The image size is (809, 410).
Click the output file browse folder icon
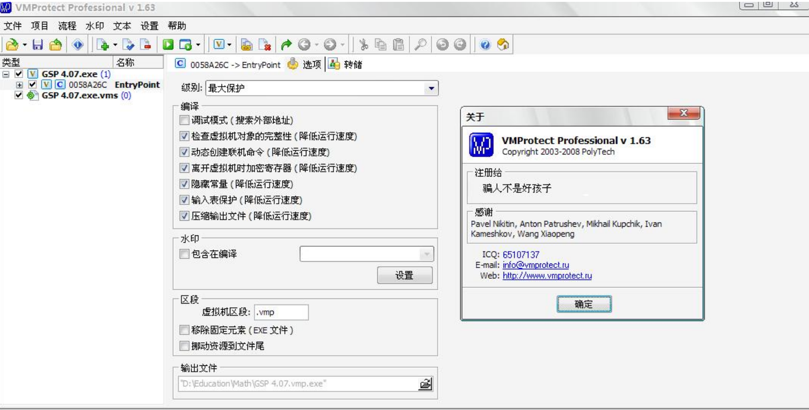426,384
